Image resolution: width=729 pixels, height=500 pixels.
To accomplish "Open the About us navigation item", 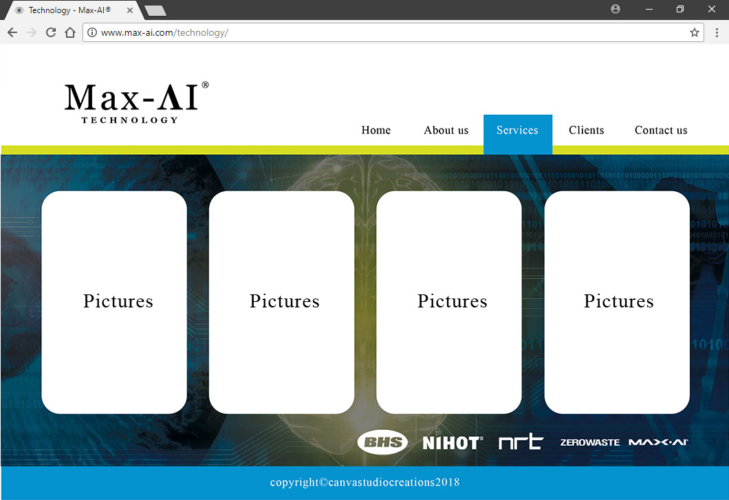I will [446, 130].
